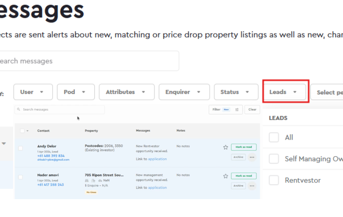Click the bedroom icon on Ripon Street listing
The width and height of the screenshot is (343, 217).
[x=87, y=181]
